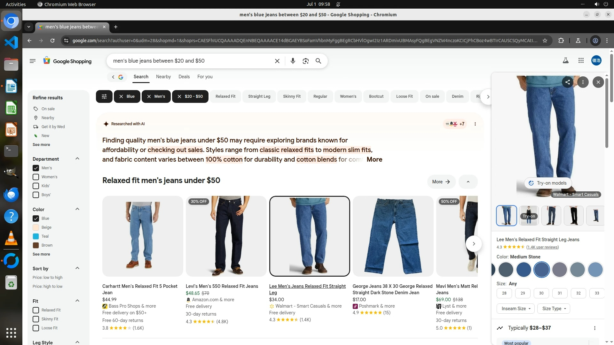
Task: Select the Medium Stone color swatch
Action: pos(541,270)
